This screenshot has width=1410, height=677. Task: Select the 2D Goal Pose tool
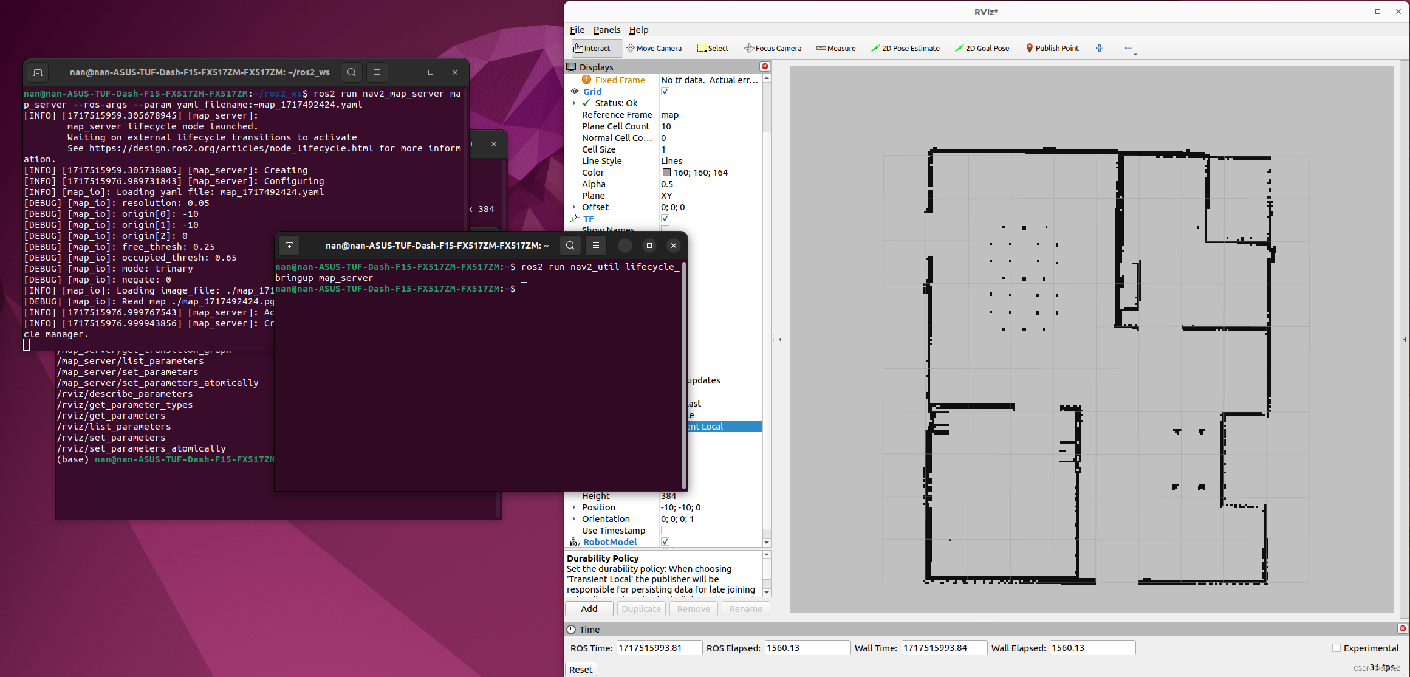pyautogui.click(x=982, y=48)
